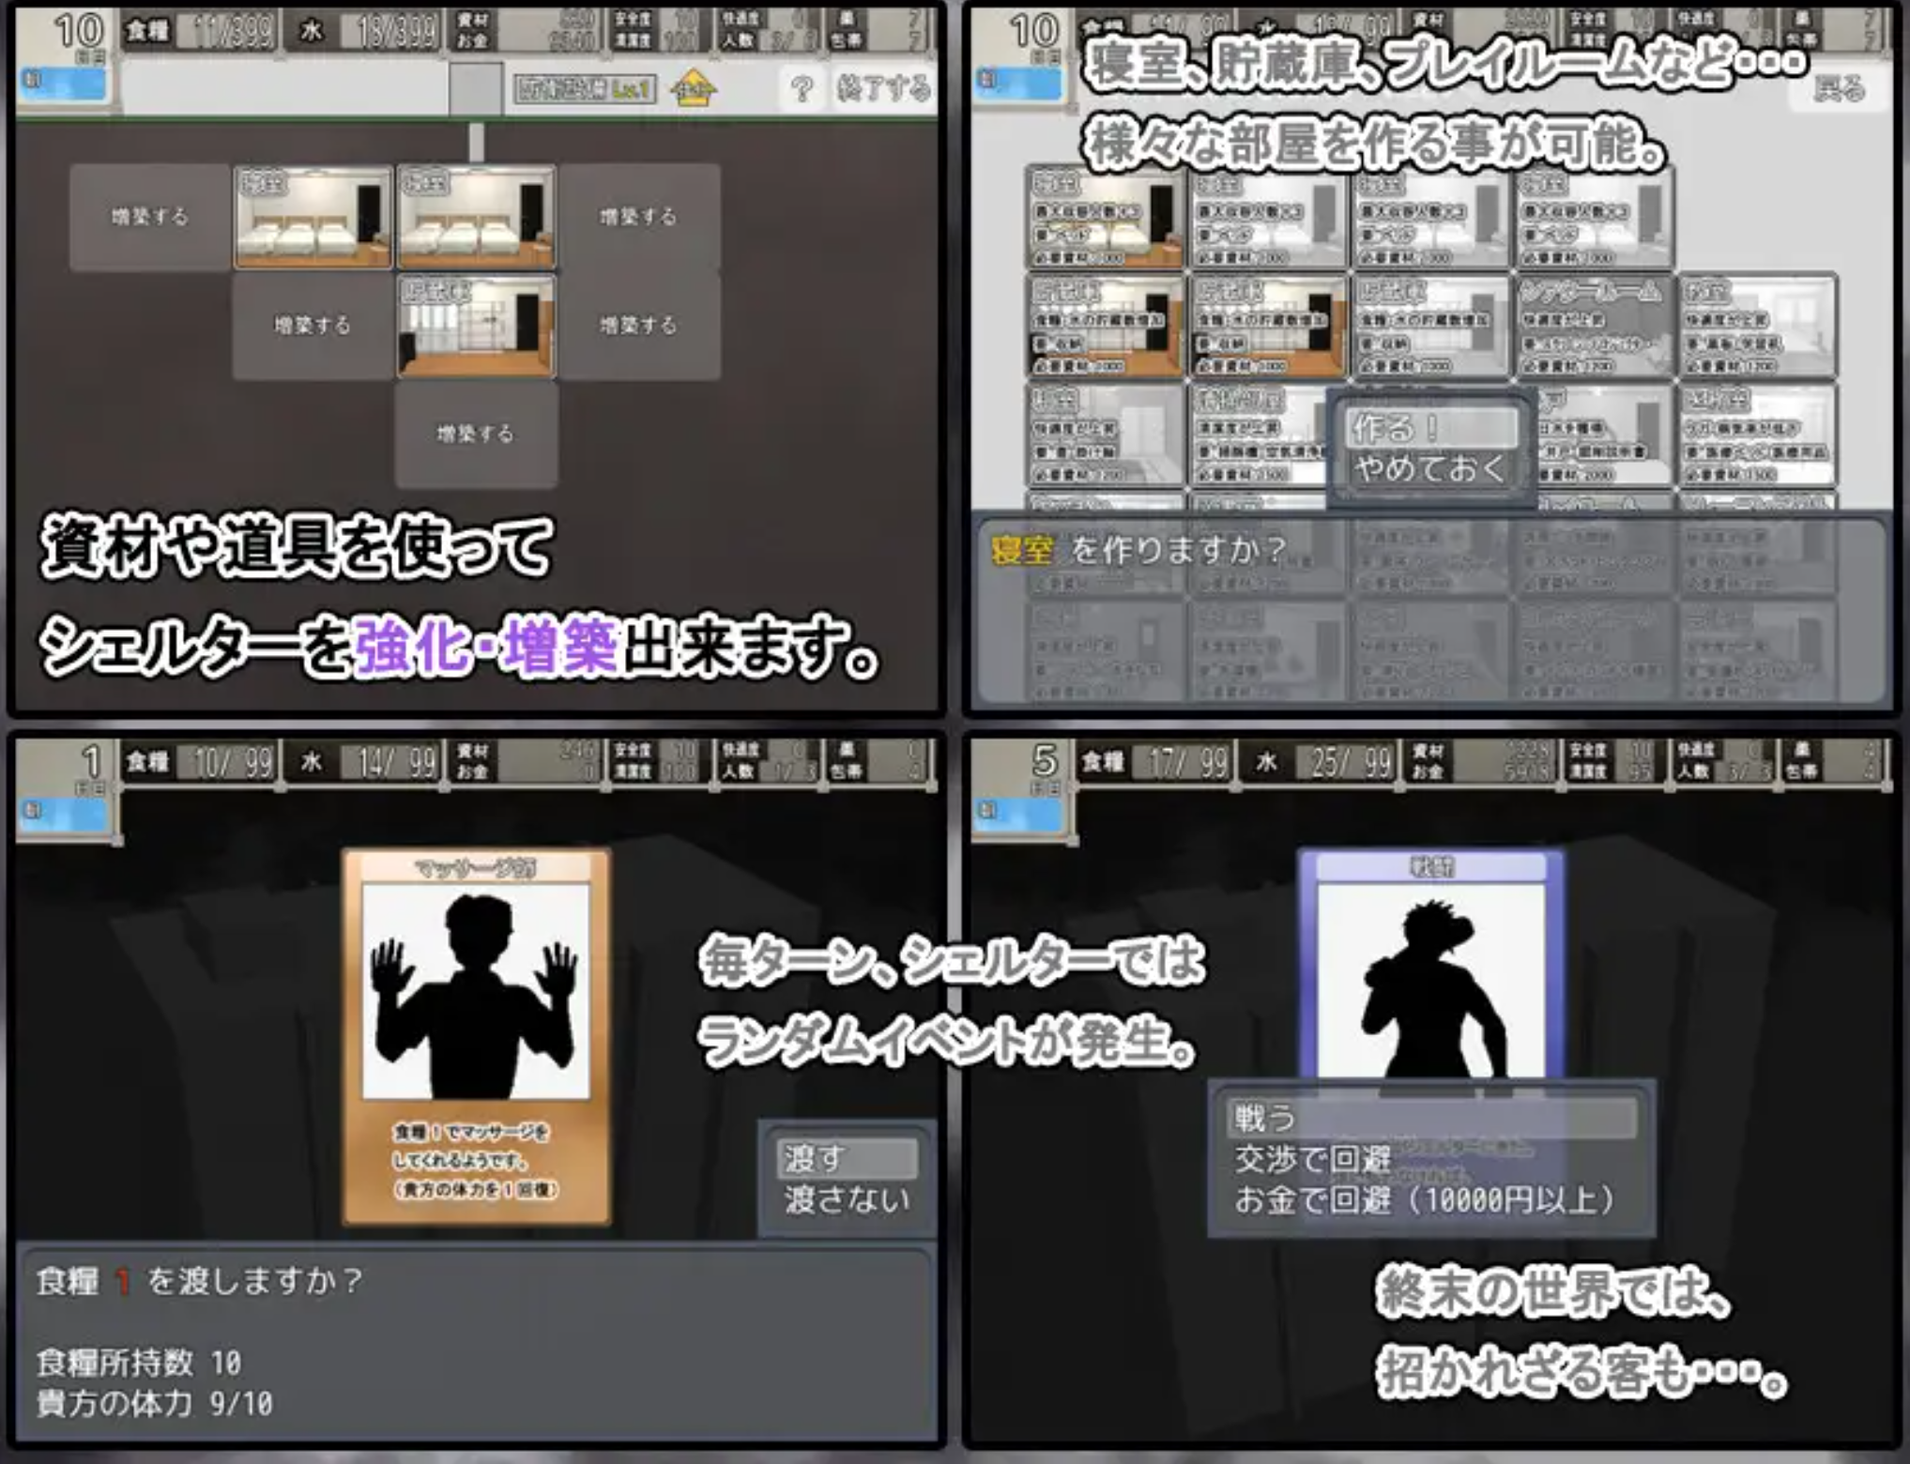Click the question mark help button
This screenshot has width=1910, height=1464.
(801, 89)
